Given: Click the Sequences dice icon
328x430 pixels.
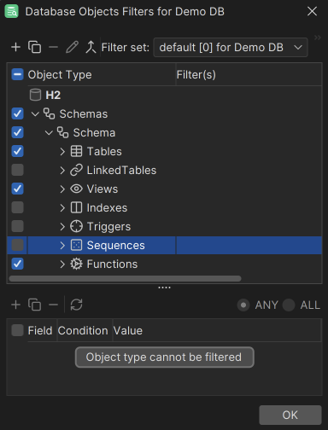Looking at the screenshot, I should (76, 245).
